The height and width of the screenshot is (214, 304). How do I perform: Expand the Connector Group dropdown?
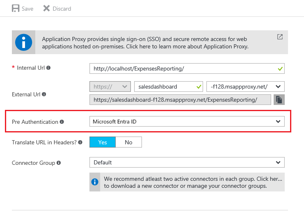[x=187, y=162]
